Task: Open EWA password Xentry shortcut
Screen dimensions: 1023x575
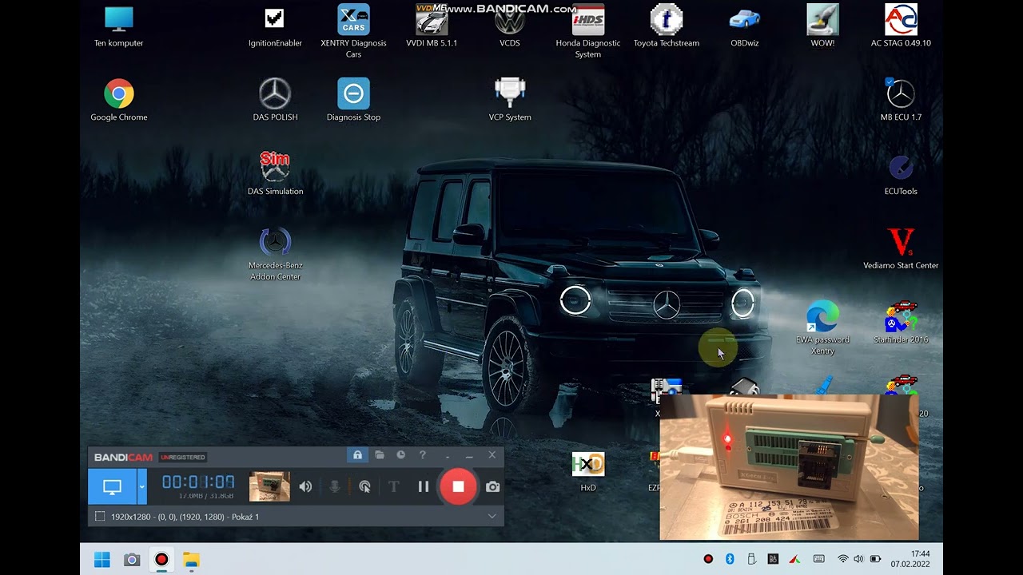Action: coord(822,328)
